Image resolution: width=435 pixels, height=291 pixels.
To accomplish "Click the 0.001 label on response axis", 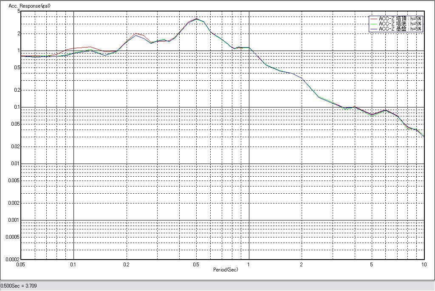I will pos(14,220).
